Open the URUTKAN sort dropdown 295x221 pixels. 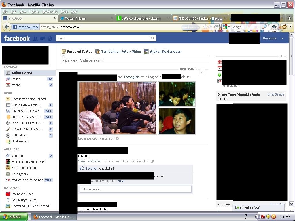click(x=188, y=69)
